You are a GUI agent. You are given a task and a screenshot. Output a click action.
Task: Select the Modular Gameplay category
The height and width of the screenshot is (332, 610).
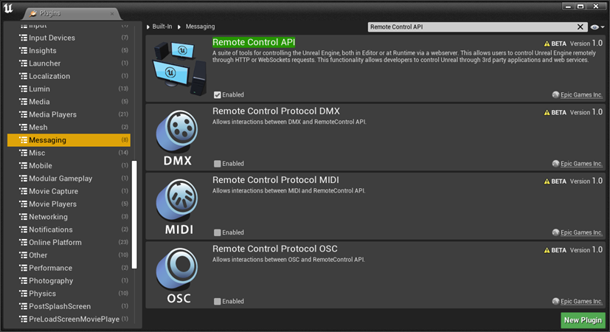(69, 179)
